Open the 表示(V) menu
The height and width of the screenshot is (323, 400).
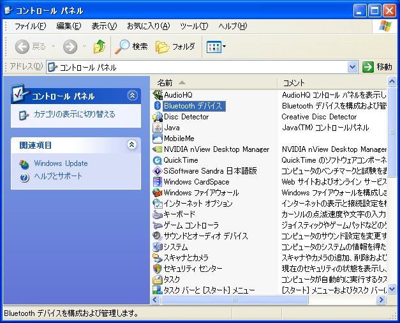(104, 26)
